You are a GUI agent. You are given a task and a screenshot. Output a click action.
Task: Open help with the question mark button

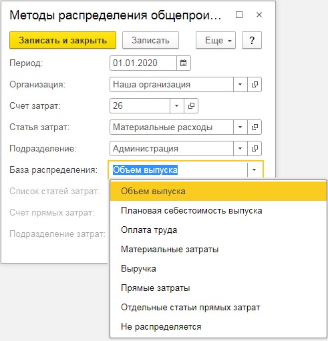click(252, 40)
